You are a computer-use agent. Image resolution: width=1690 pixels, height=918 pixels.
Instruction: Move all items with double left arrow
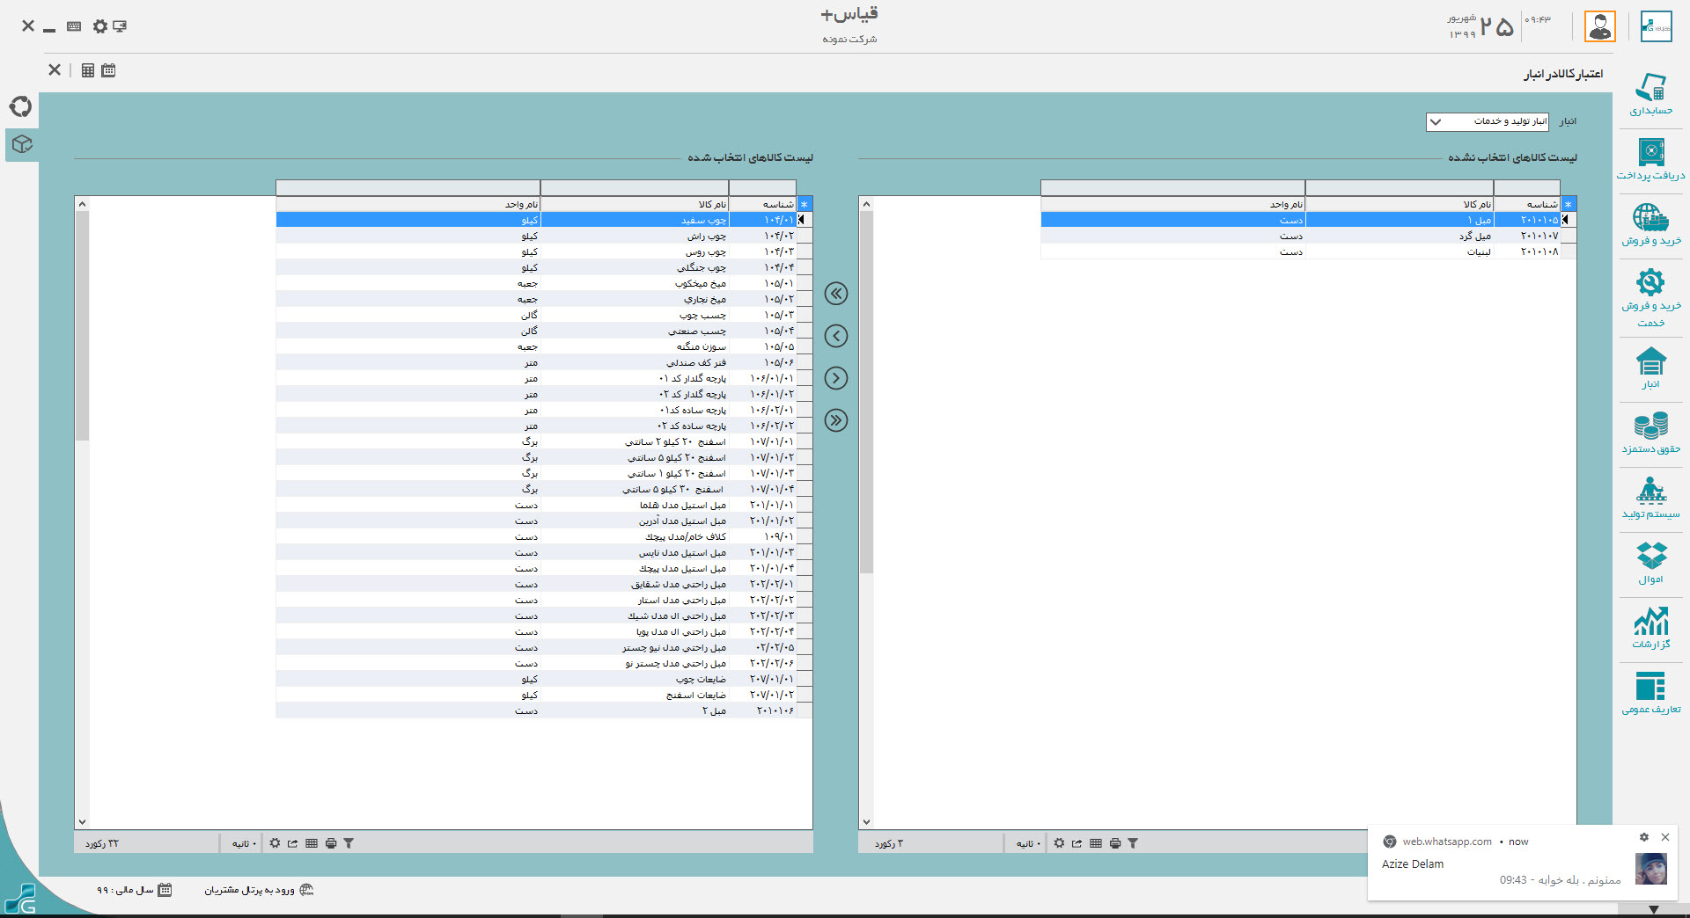click(836, 294)
